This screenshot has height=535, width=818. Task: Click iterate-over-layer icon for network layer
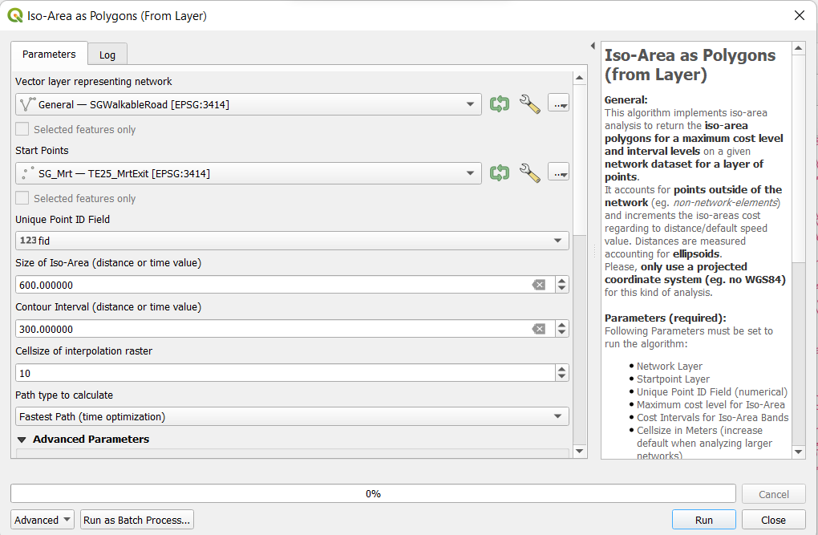[500, 104]
